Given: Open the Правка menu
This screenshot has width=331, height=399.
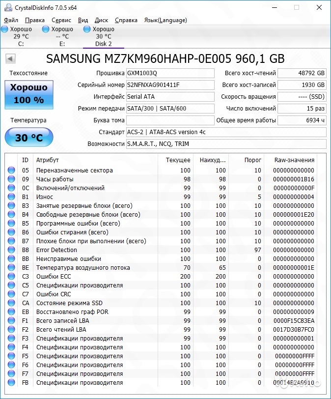Looking at the screenshot, I should click(x=34, y=20).
